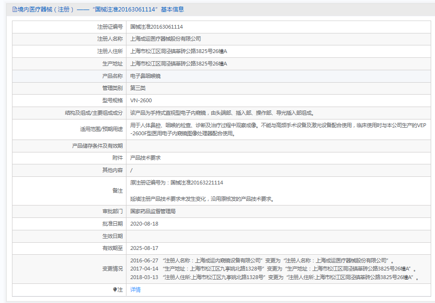435x303 pixels.
Task: Click the 2017-04-14 change record line
Action: tap(273, 269)
